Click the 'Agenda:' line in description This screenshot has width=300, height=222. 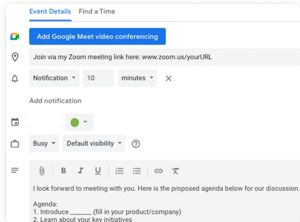(x=45, y=204)
